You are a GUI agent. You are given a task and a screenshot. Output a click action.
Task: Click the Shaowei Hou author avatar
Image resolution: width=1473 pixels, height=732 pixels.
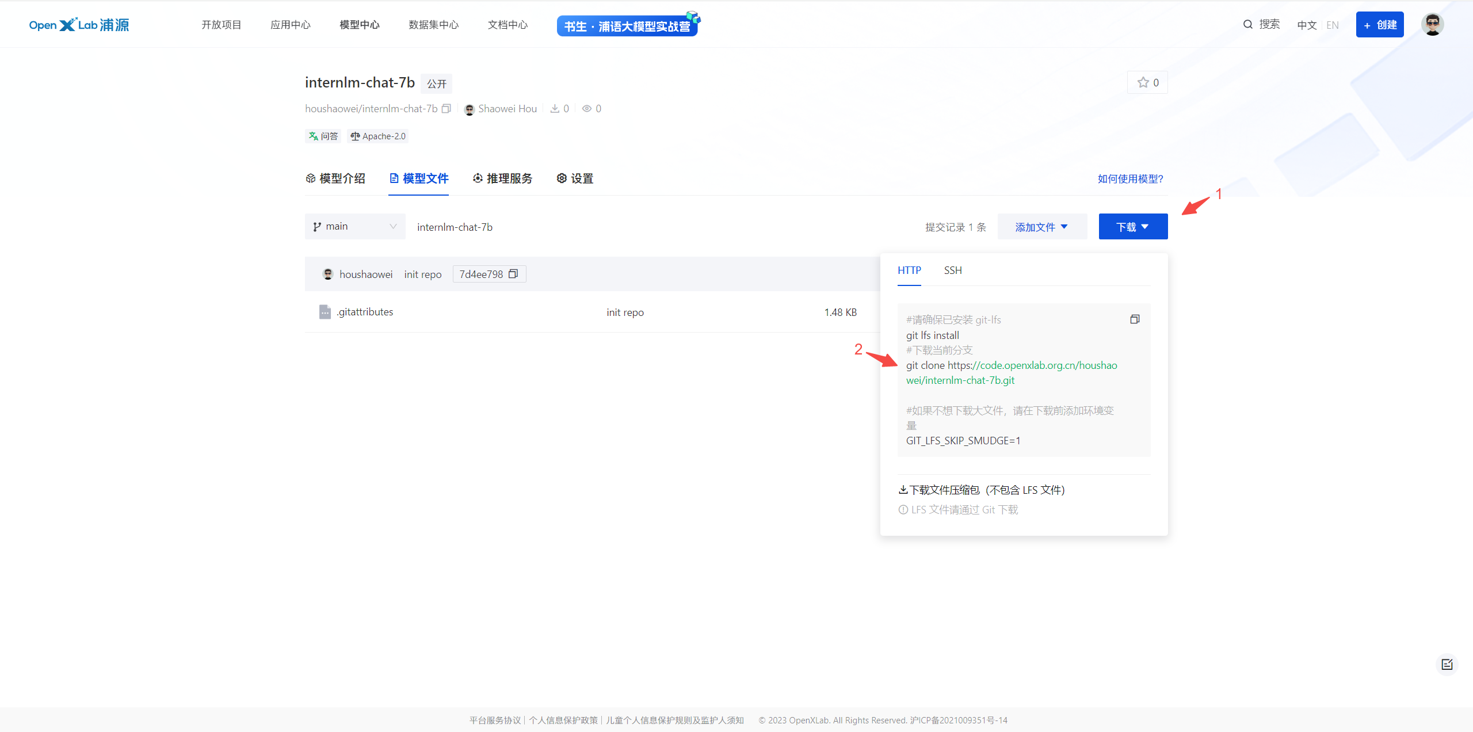coord(469,109)
